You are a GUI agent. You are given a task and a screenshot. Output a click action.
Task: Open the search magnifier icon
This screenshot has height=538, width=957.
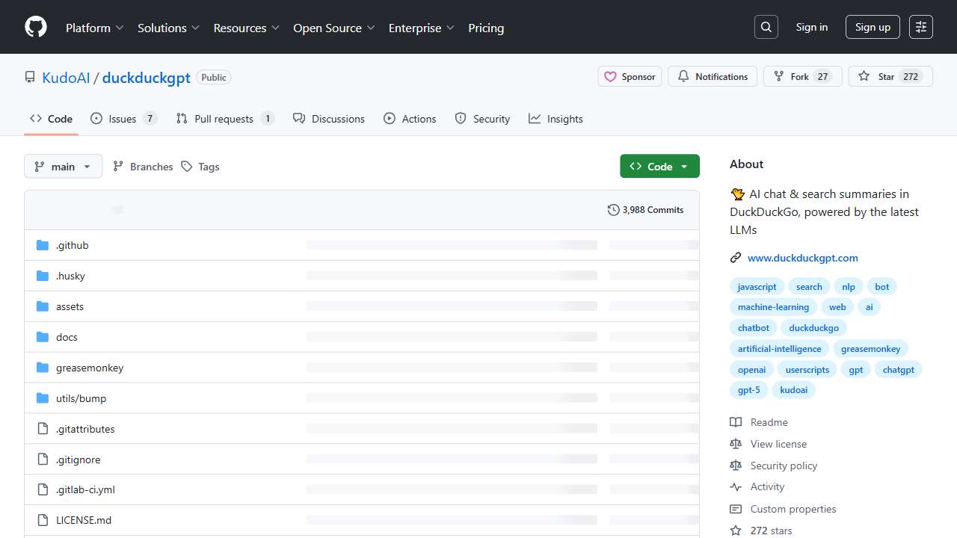tap(766, 27)
